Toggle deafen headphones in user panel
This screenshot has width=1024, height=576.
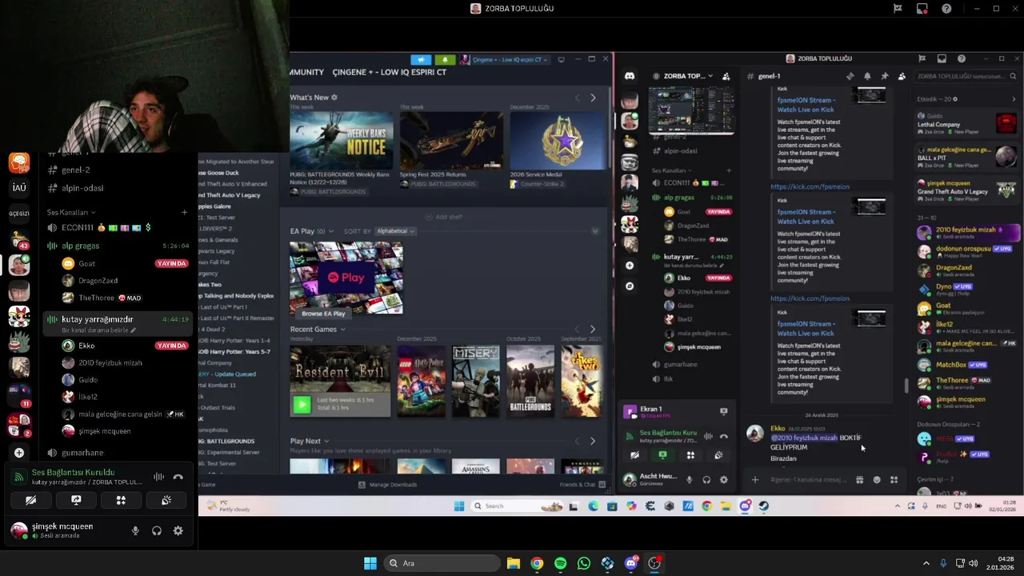coord(157,530)
